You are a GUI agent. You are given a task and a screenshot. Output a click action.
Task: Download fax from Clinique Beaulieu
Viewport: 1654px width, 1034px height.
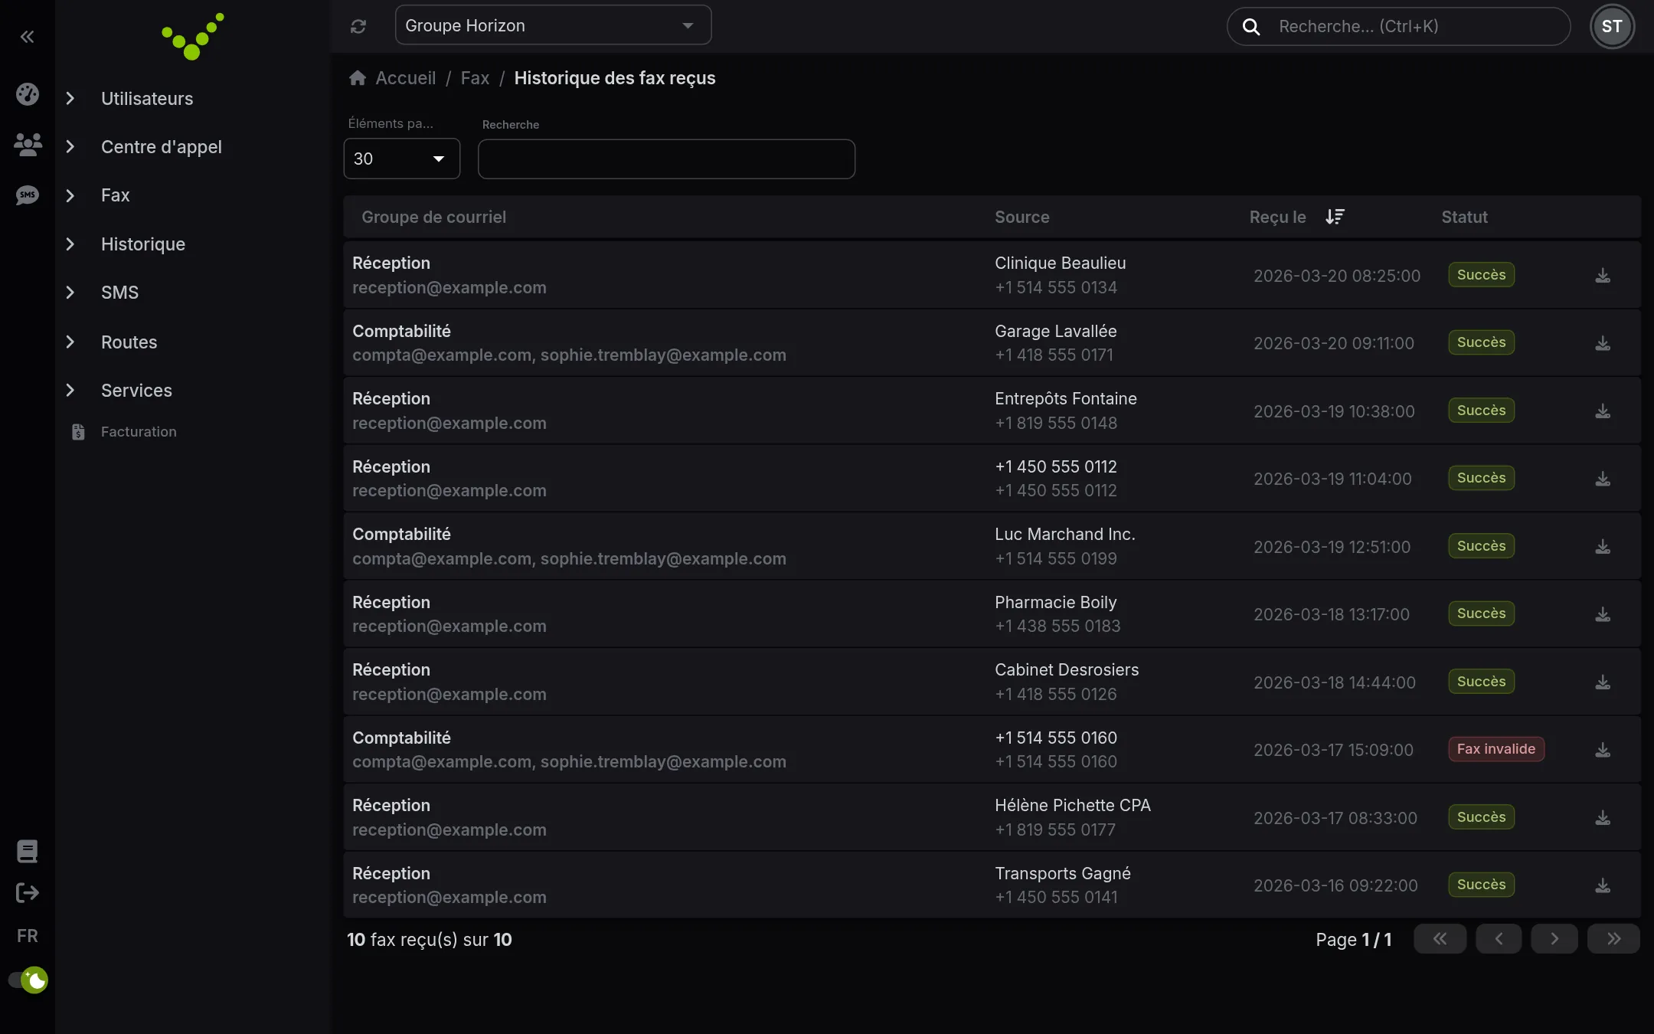1603,276
